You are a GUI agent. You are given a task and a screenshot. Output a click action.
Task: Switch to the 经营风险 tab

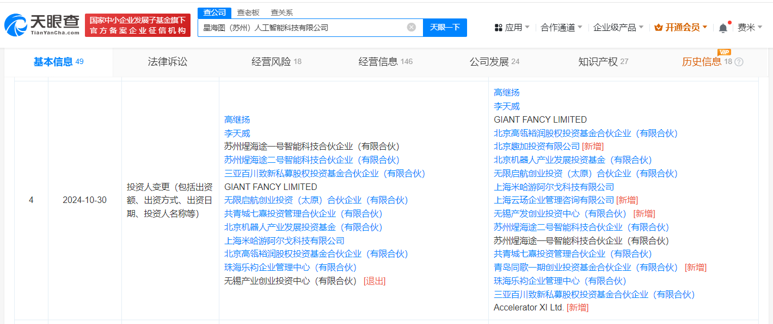(277, 62)
